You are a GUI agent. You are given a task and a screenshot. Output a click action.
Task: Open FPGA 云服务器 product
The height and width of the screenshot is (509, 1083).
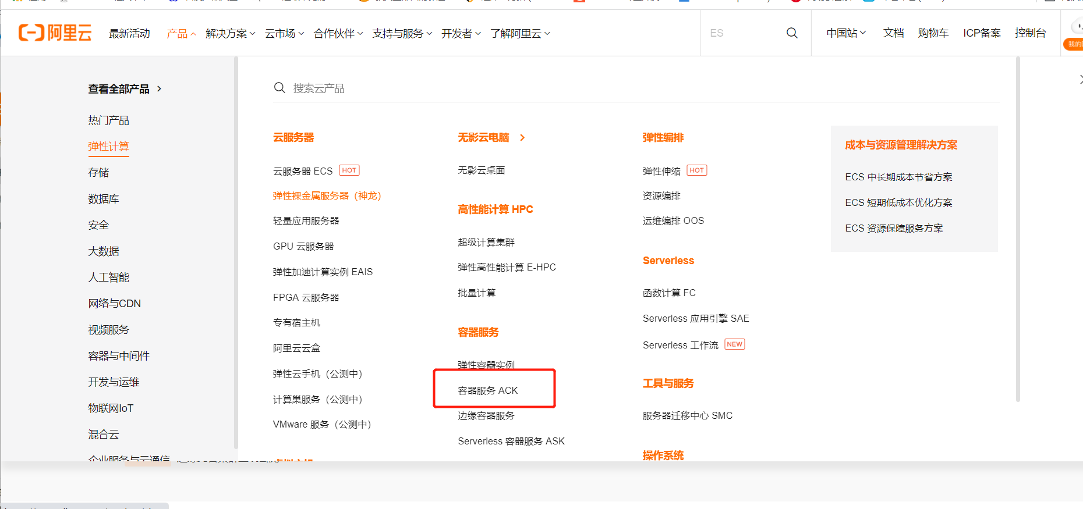pos(306,298)
